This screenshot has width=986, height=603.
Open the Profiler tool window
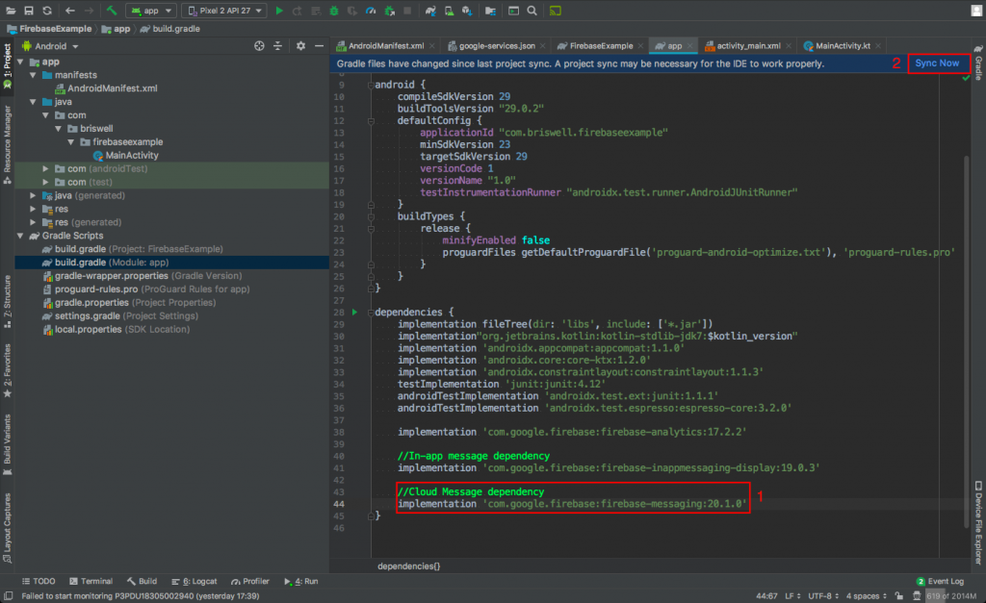249,581
